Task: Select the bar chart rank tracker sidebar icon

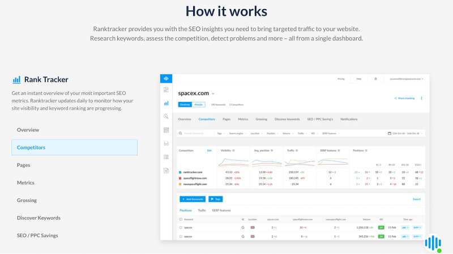Action: coord(166,103)
